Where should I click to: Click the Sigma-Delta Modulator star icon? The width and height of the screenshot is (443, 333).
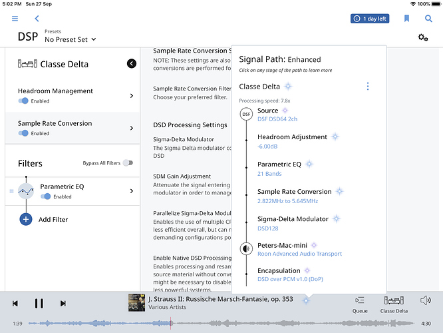(x=336, y=218)
